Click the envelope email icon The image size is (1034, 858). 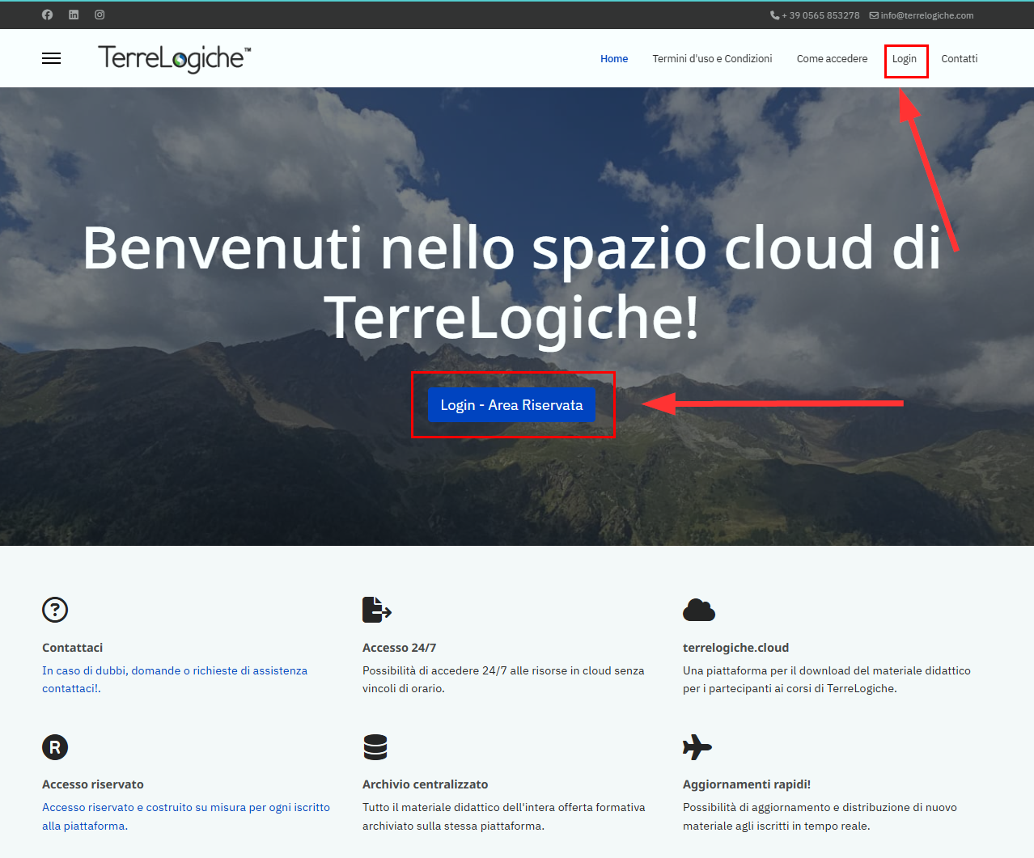(874, 15)
